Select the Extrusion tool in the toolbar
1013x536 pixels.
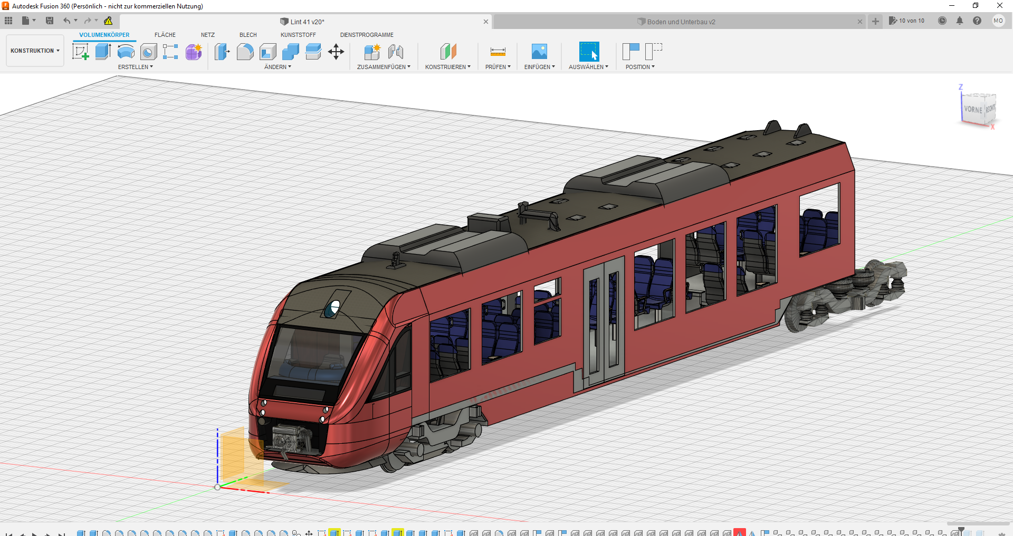(x=103, y=52)
